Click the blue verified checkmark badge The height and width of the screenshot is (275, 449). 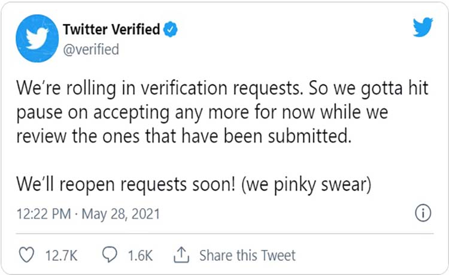point(171,29)
